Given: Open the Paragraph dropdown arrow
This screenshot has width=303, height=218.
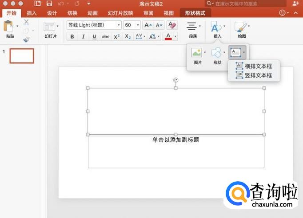Looking at the screenshot, I should point(200,26).
